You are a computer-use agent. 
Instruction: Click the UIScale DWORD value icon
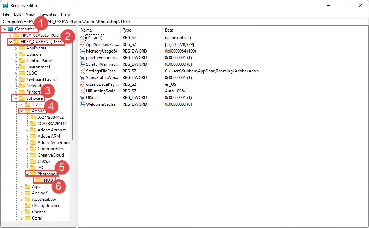(82, 97)
